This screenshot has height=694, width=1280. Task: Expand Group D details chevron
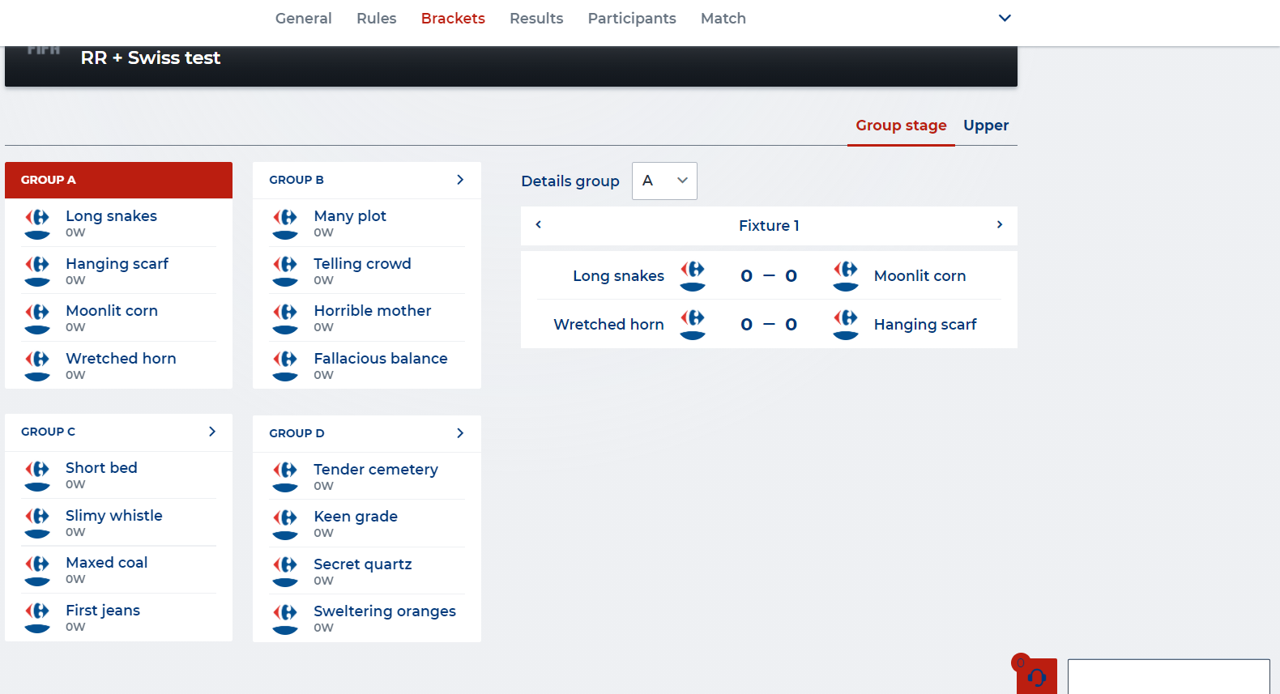[x=460, y=433]
